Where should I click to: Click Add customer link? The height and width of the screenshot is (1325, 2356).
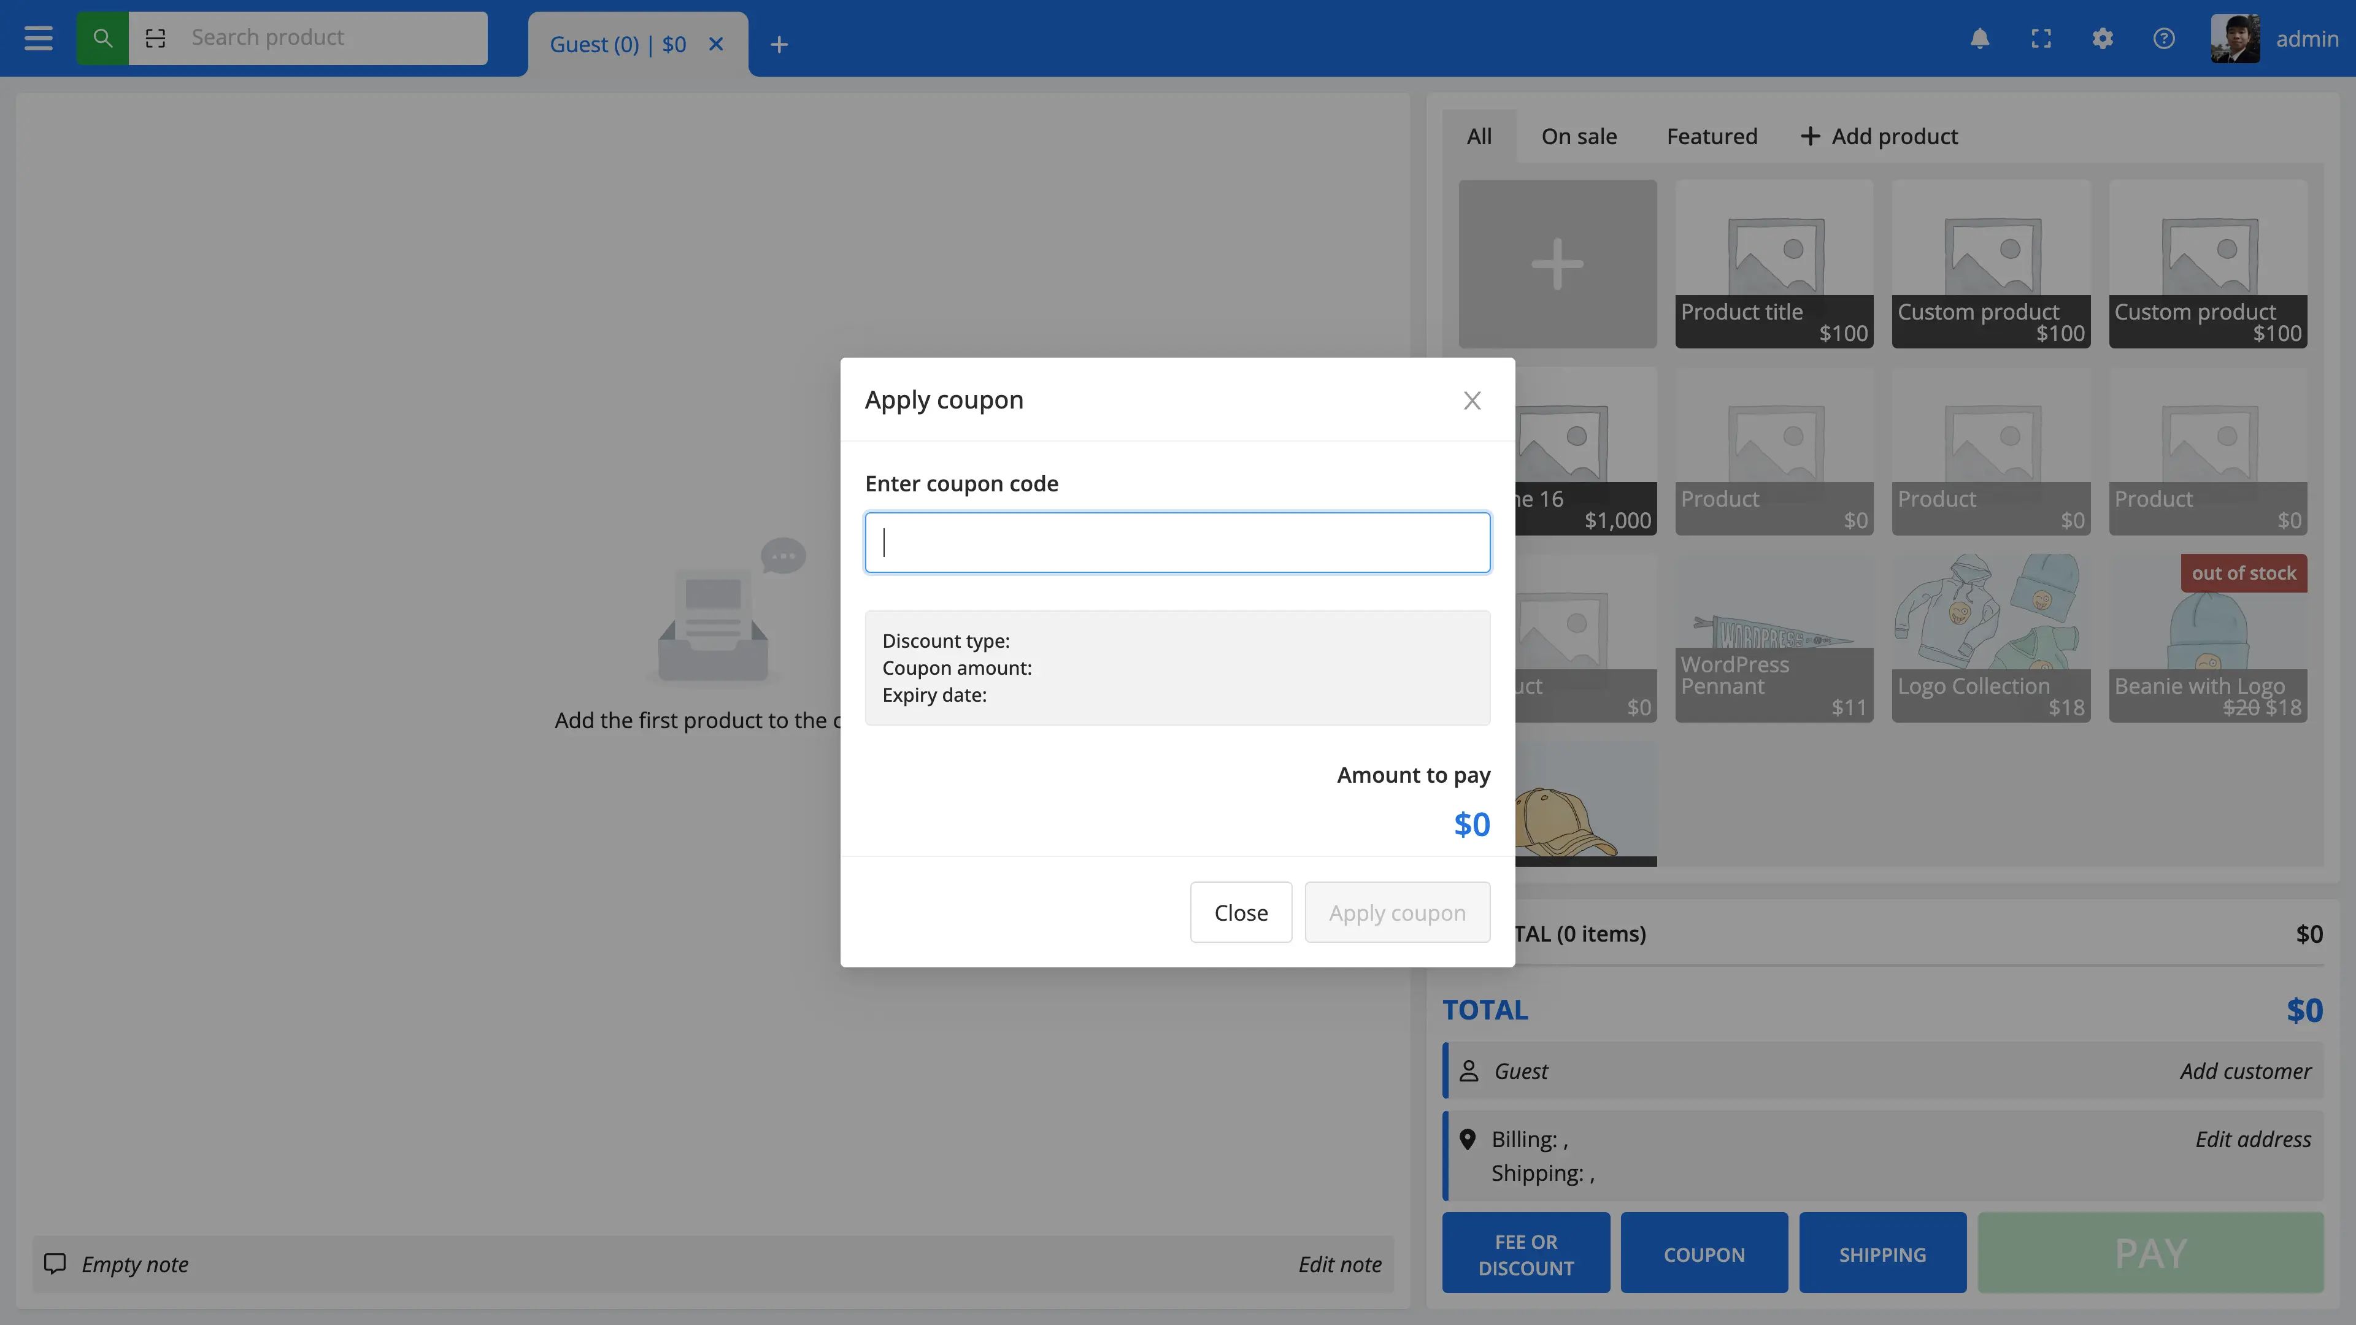(x=2246, y=1071)
